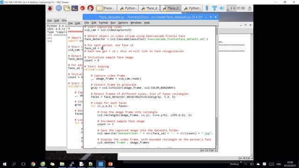
Task: Open the Windows Action Center notifications icon
Action: 264,164
